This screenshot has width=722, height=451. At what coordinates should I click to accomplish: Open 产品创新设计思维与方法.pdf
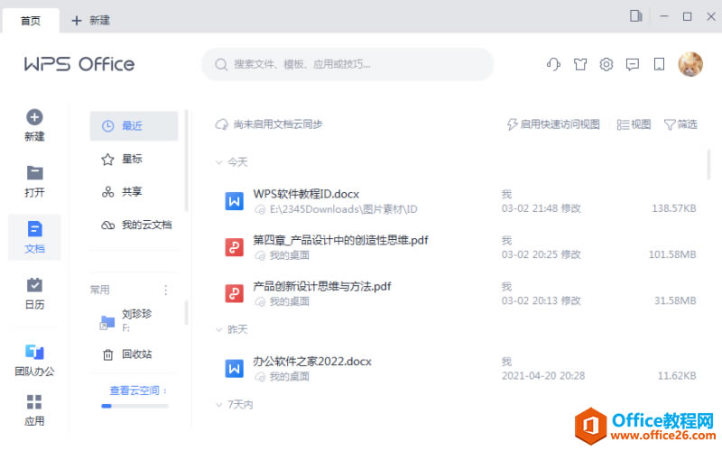tap(322, 286)
